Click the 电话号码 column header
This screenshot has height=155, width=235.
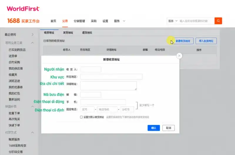click(x=160, y=50)
